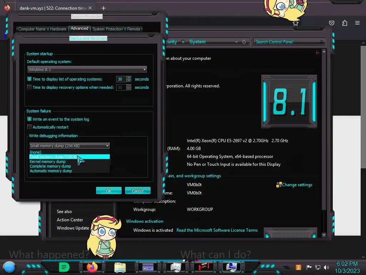Screen dimensions: 366x275
Task: Open the Default operating system dropdown
Action: click(x=87, y=69)
